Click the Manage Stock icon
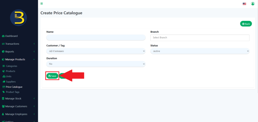 3,99
